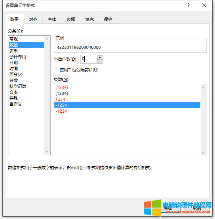Select 会计专用 category
This screenshot has width=215, height=219.
(x=18, y=56)
